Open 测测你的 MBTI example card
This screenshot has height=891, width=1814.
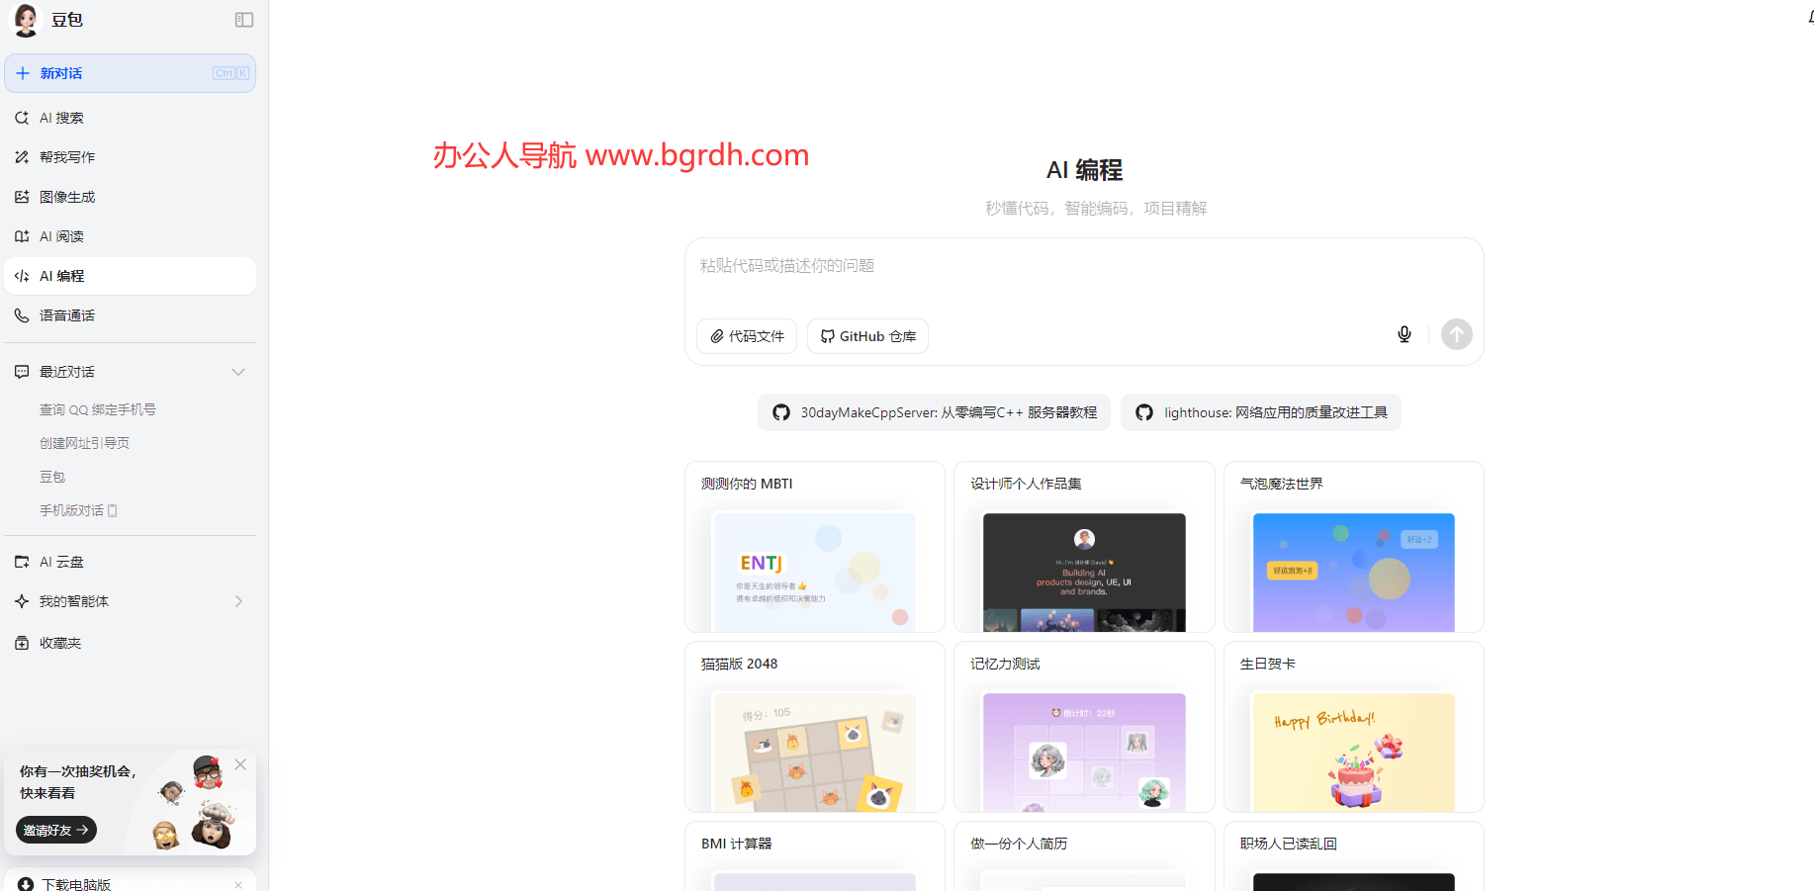815,547
